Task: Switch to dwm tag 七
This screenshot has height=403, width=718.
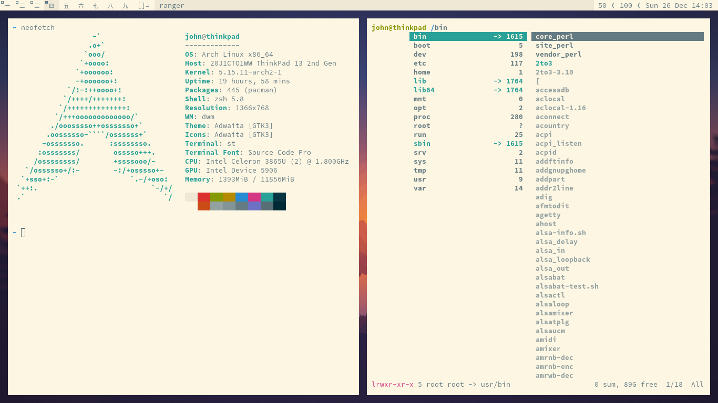Action: (x=96, y=5)
